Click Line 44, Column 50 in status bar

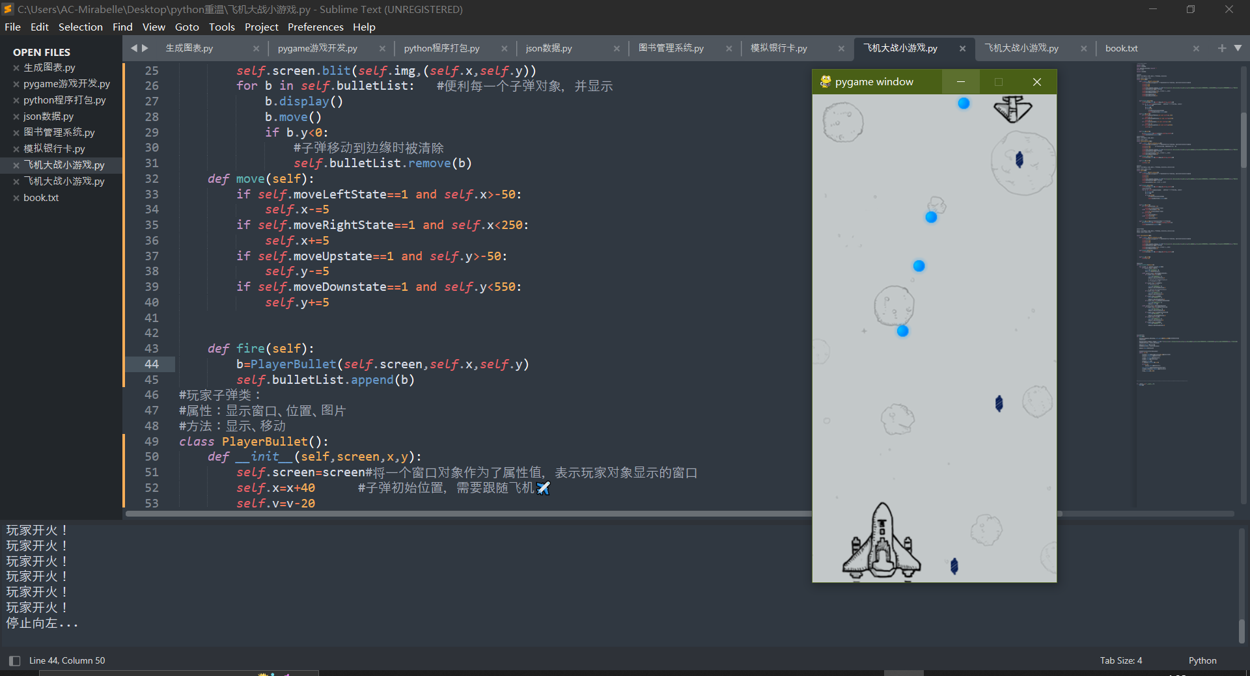(67, 660)
